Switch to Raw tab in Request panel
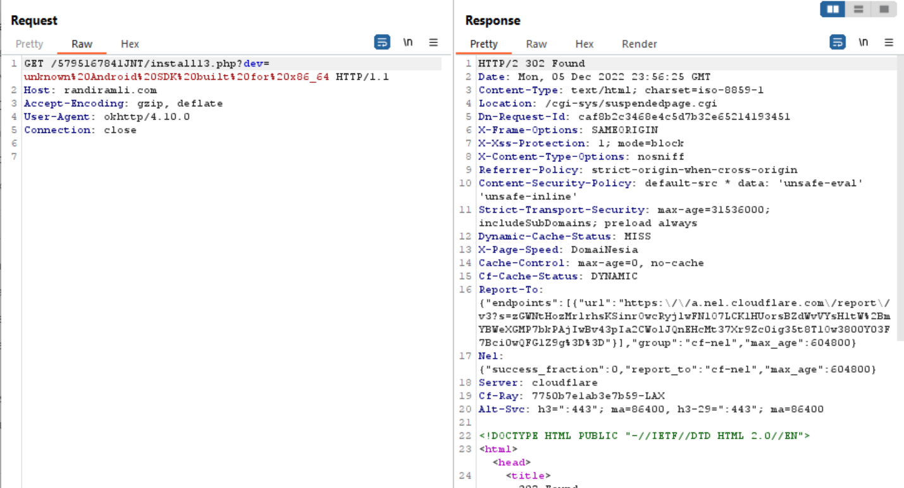The image size is (904, 488). click(x=82, y=44)
